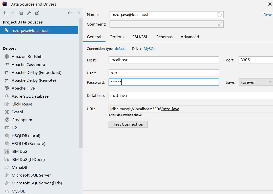Select the Exasol driver icon
The height and width of the screenshot is (194, 273).
[7, 112]
